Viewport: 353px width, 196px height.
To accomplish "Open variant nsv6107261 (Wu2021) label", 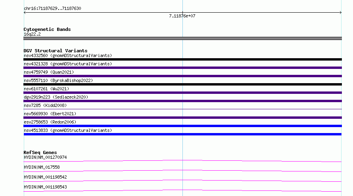I will coord(46,89).
